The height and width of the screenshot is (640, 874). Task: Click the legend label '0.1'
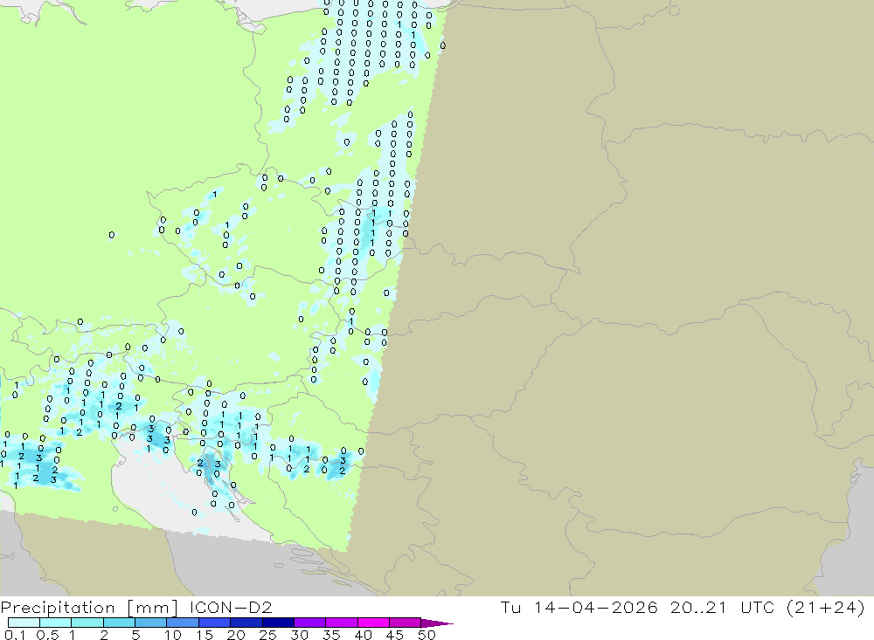click(x=15, y=635)
